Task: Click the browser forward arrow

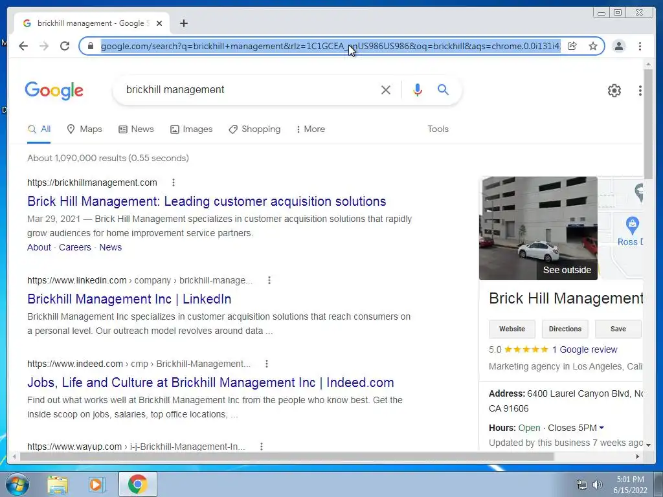Action: (44, 46)
